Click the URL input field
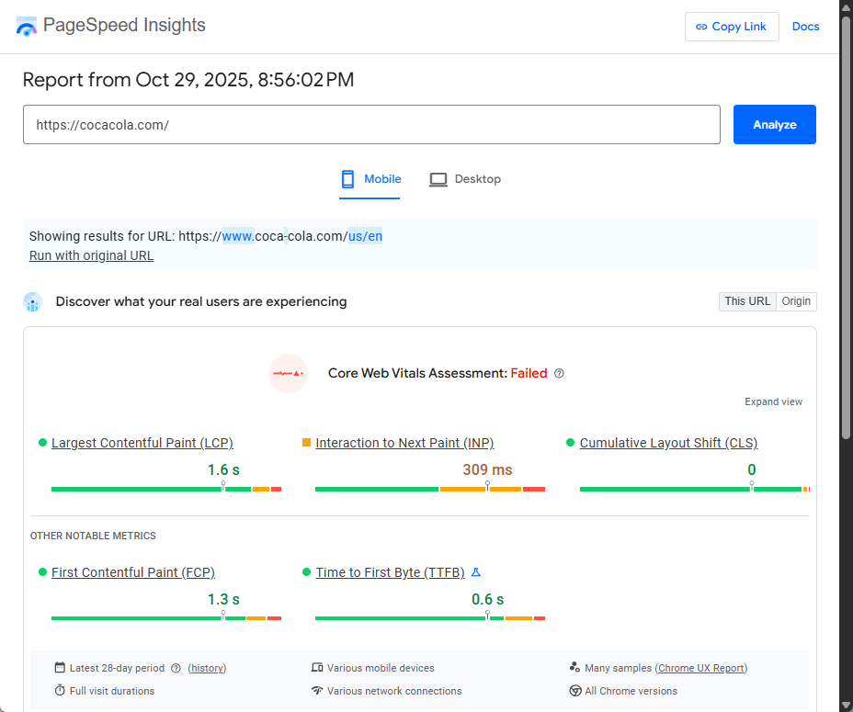The width and height of the screenshot is (853, 712). (371, 125)
